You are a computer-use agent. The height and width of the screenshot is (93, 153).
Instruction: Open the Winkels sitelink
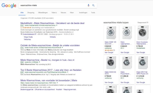pos(53,37)
